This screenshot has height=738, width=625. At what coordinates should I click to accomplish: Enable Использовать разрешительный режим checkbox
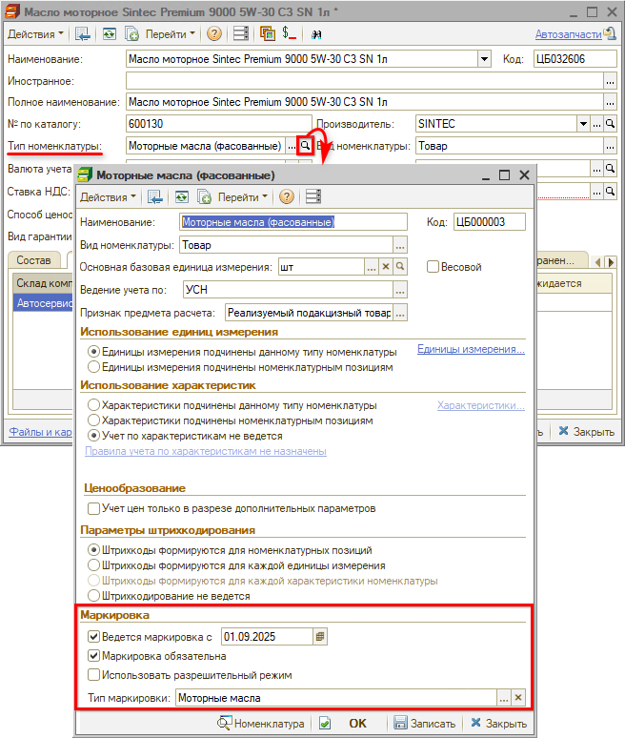tap(93, 675)
